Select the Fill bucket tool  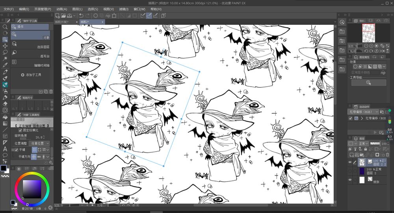(x=5, y=117)
